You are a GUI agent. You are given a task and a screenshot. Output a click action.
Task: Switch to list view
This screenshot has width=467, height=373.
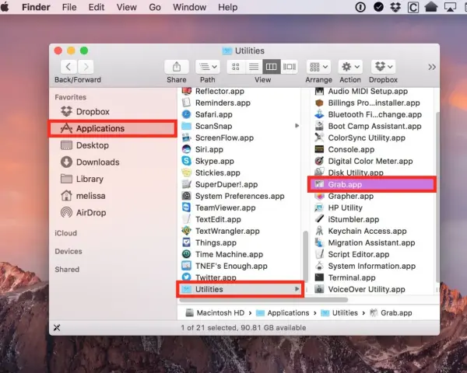coord(254,67)
